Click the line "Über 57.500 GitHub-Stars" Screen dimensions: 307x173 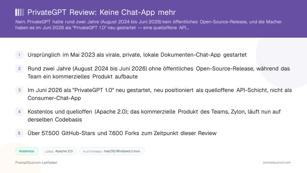point(122,133)
